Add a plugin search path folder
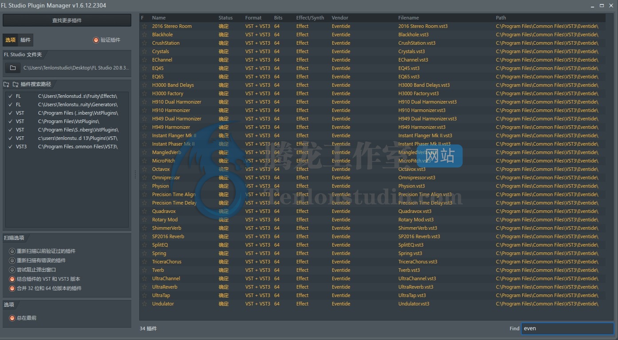The image size is (618, 340). (6, 84)
